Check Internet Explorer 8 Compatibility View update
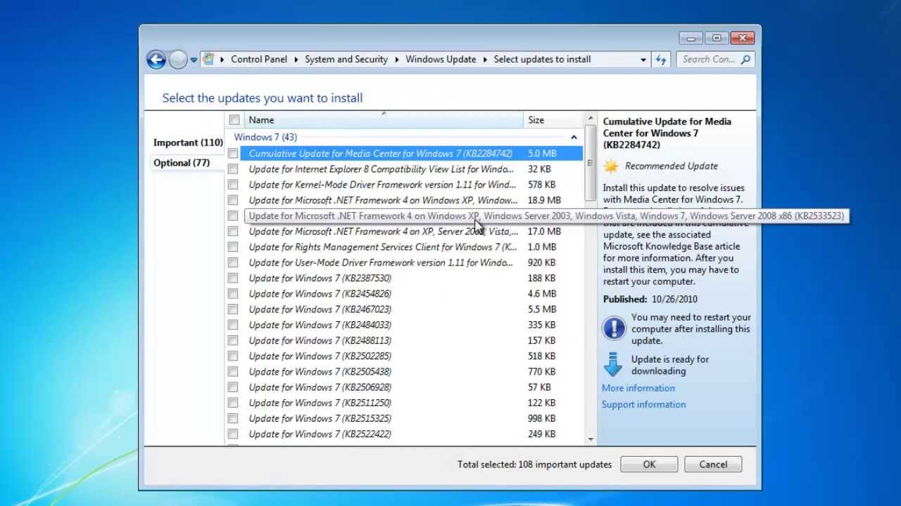Image resolution: width=901 pixels, height=506 pixels. (233, 169)
